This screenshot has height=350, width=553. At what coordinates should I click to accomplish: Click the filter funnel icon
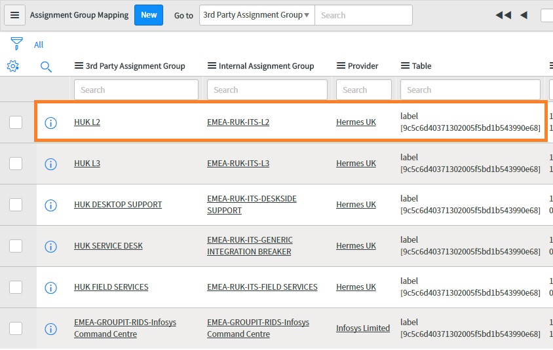(x=16, y=44)
